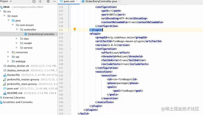Click the com.lesson package icon
This screenshot has height=115, width=203.
17,25
